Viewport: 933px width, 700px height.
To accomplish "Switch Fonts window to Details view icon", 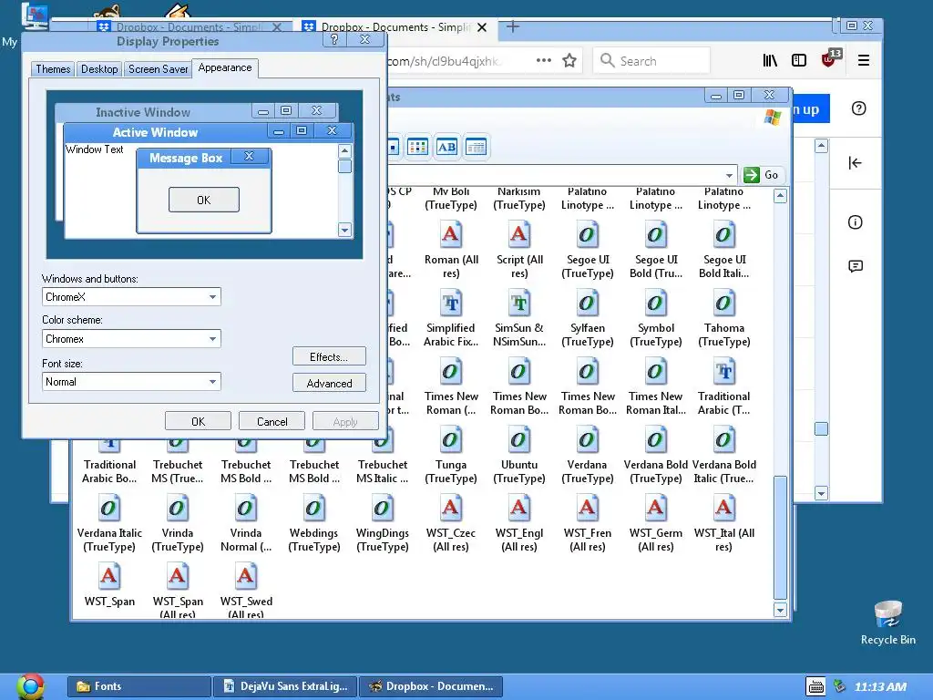I will pyautogui.click(x=476, y=147).
